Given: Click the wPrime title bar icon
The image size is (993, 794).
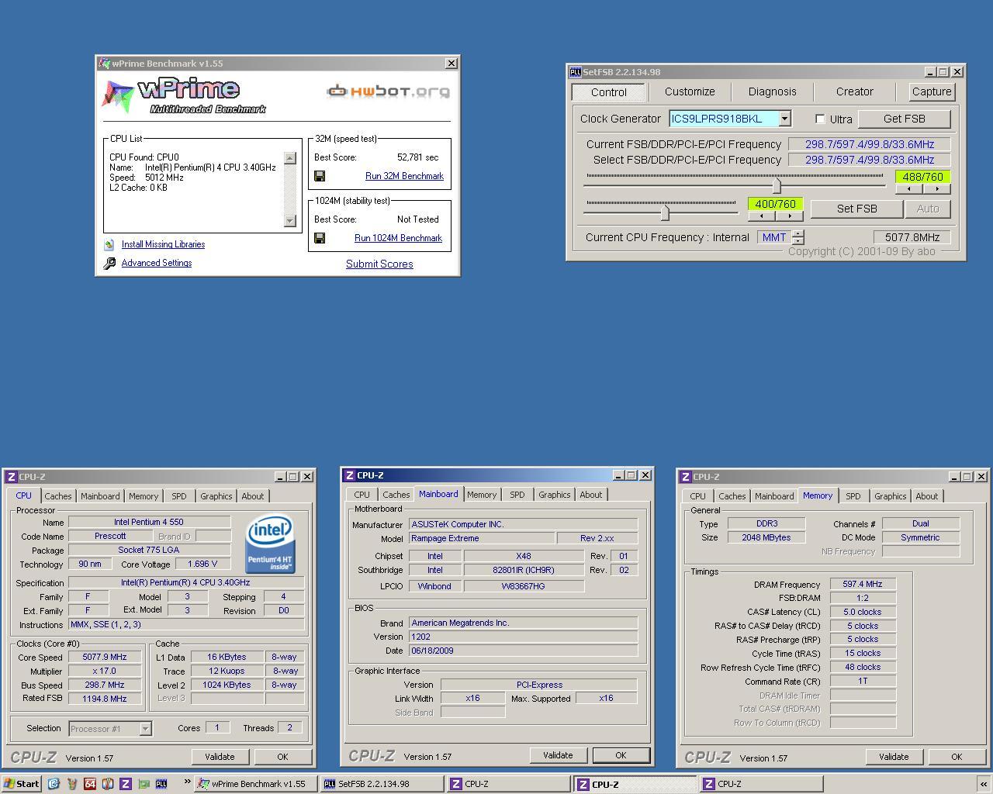Looking at the screenshot, I should point(104,64).
